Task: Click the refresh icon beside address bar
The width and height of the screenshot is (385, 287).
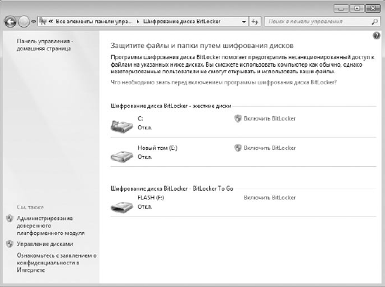Action: (255, 22)
